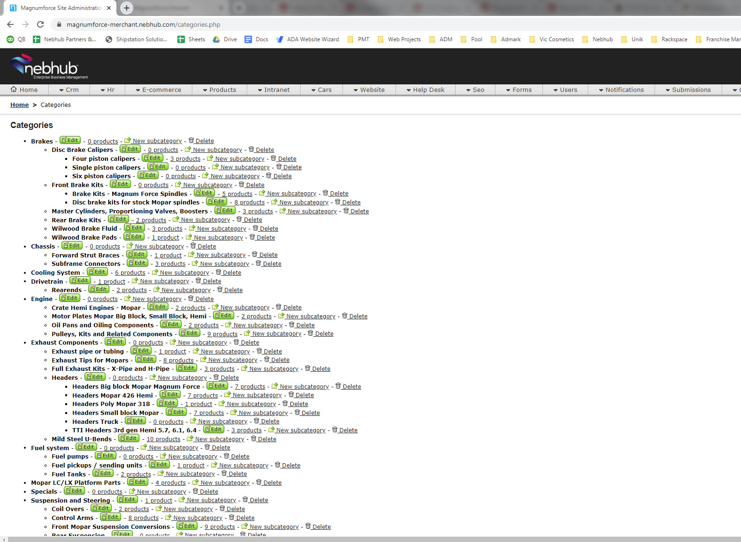Click trash icon for Mild Steel U-Bends
Viewport: 741px width, 542px height.
(253, 439)
